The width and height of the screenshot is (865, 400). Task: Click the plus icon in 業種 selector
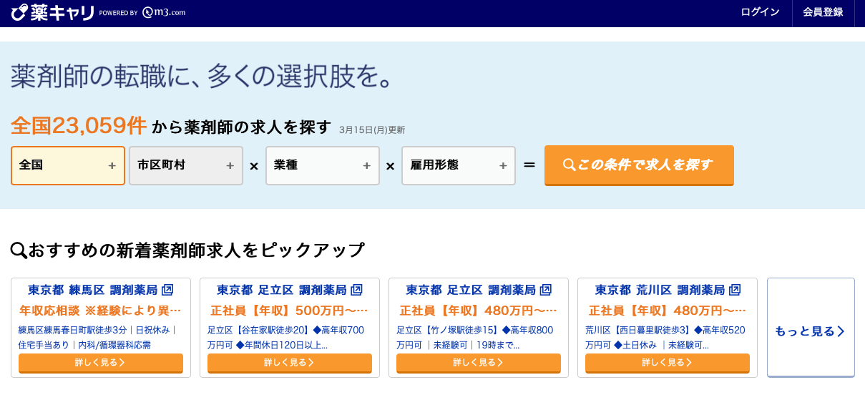coord(366,166)
